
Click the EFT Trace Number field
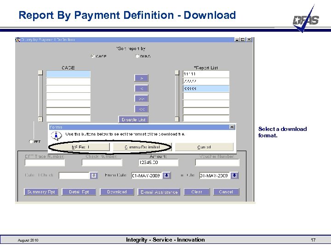click(x=45, y=163)
